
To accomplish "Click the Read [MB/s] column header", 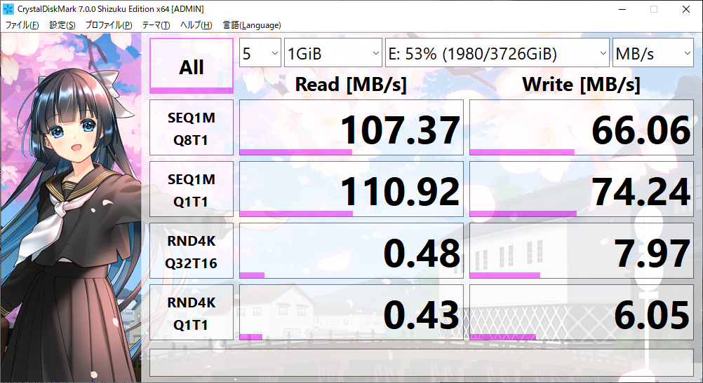I will coord(351,85).
